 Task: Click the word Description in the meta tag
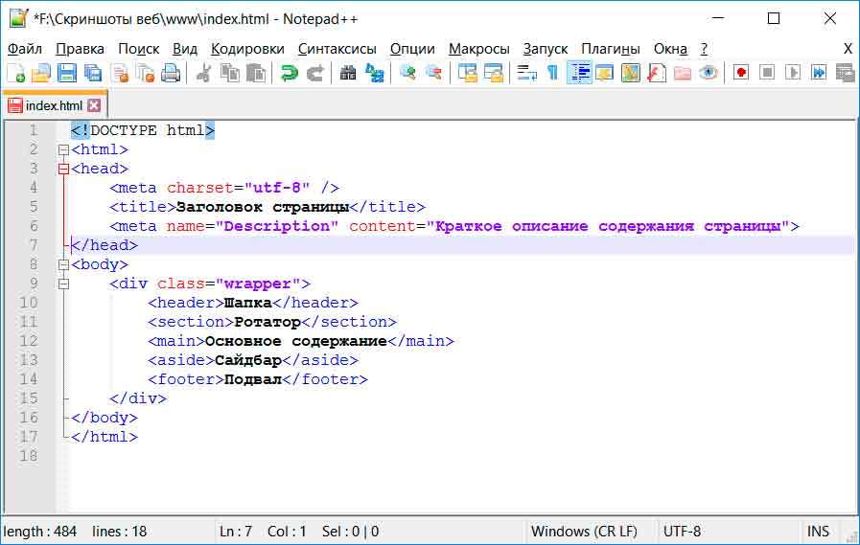277,226
